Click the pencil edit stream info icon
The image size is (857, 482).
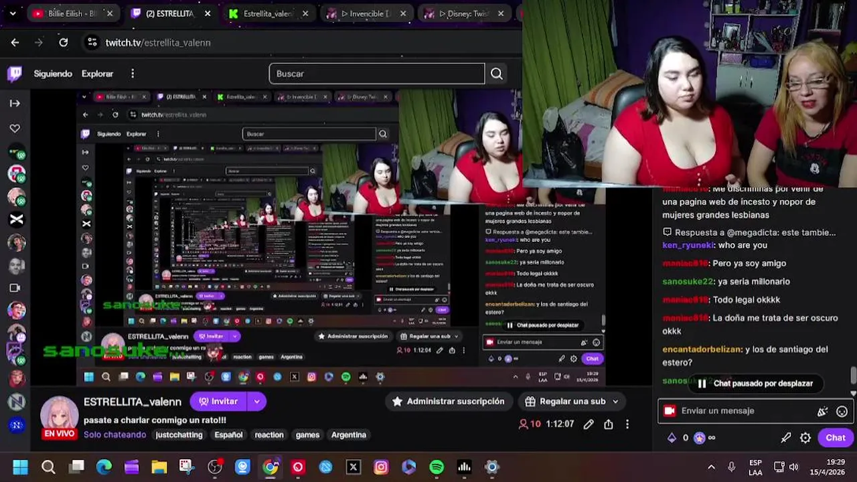coord(589,424)
